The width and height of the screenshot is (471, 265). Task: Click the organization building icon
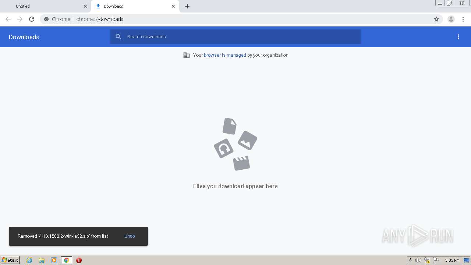pos(187,55)
